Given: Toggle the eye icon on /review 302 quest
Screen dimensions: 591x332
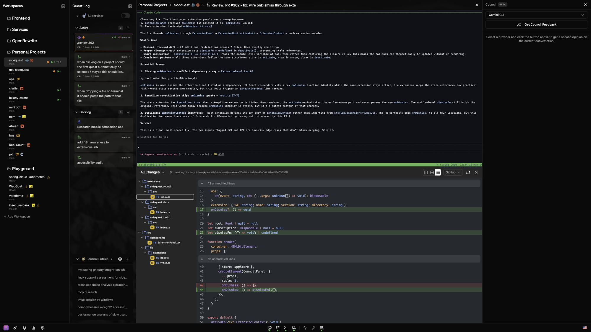Looking at the screenshot, I should (79, 37).
